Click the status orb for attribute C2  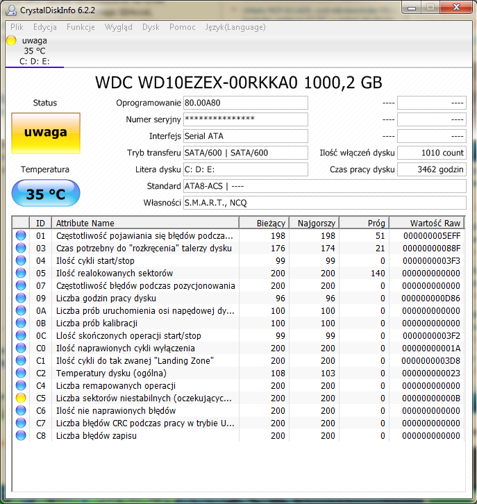(x=21, y=373)
